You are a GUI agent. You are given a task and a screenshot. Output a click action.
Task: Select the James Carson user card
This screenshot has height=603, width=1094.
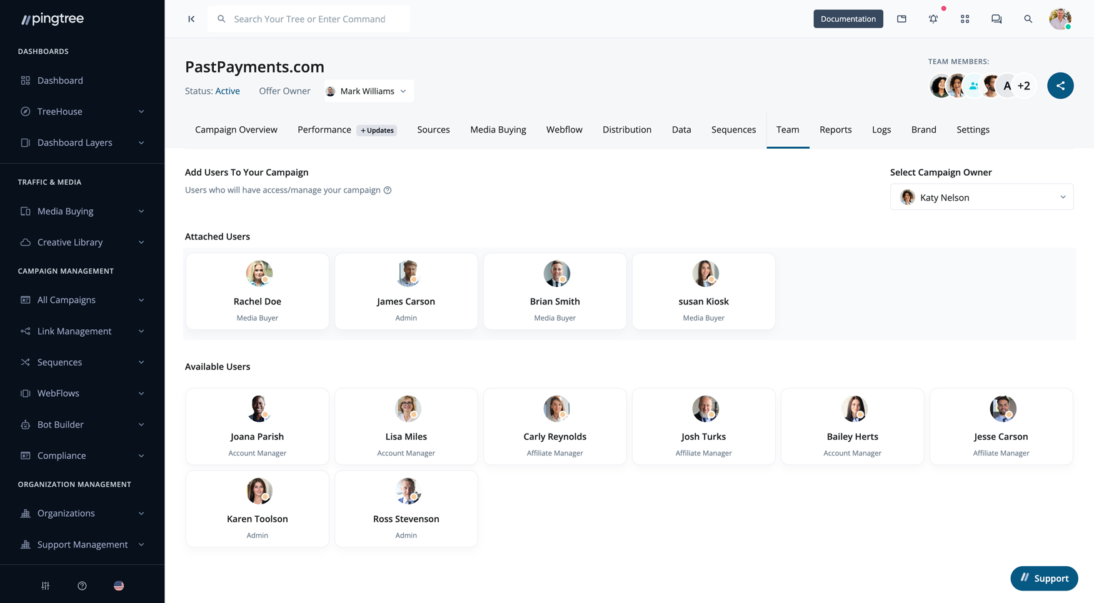406,291
